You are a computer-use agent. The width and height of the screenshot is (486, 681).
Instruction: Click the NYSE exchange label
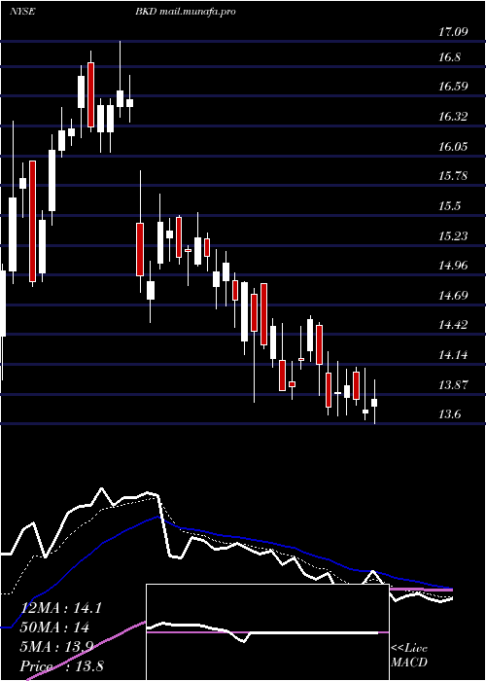click(22, 12)
